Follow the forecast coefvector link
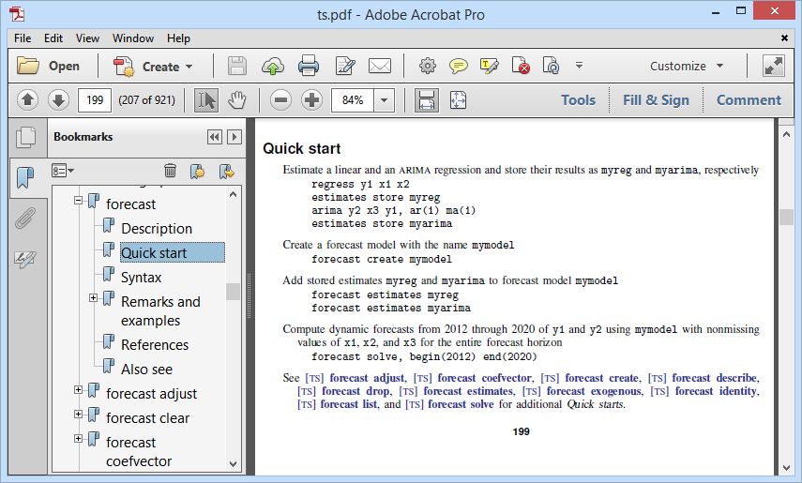 tap(484, 378)
